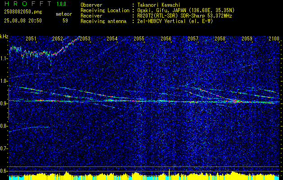Click the gray vertical range bar beside the 0.9 label
Image resolution: width=283 pixels, height=180 pixels.
tap(9, 104)
